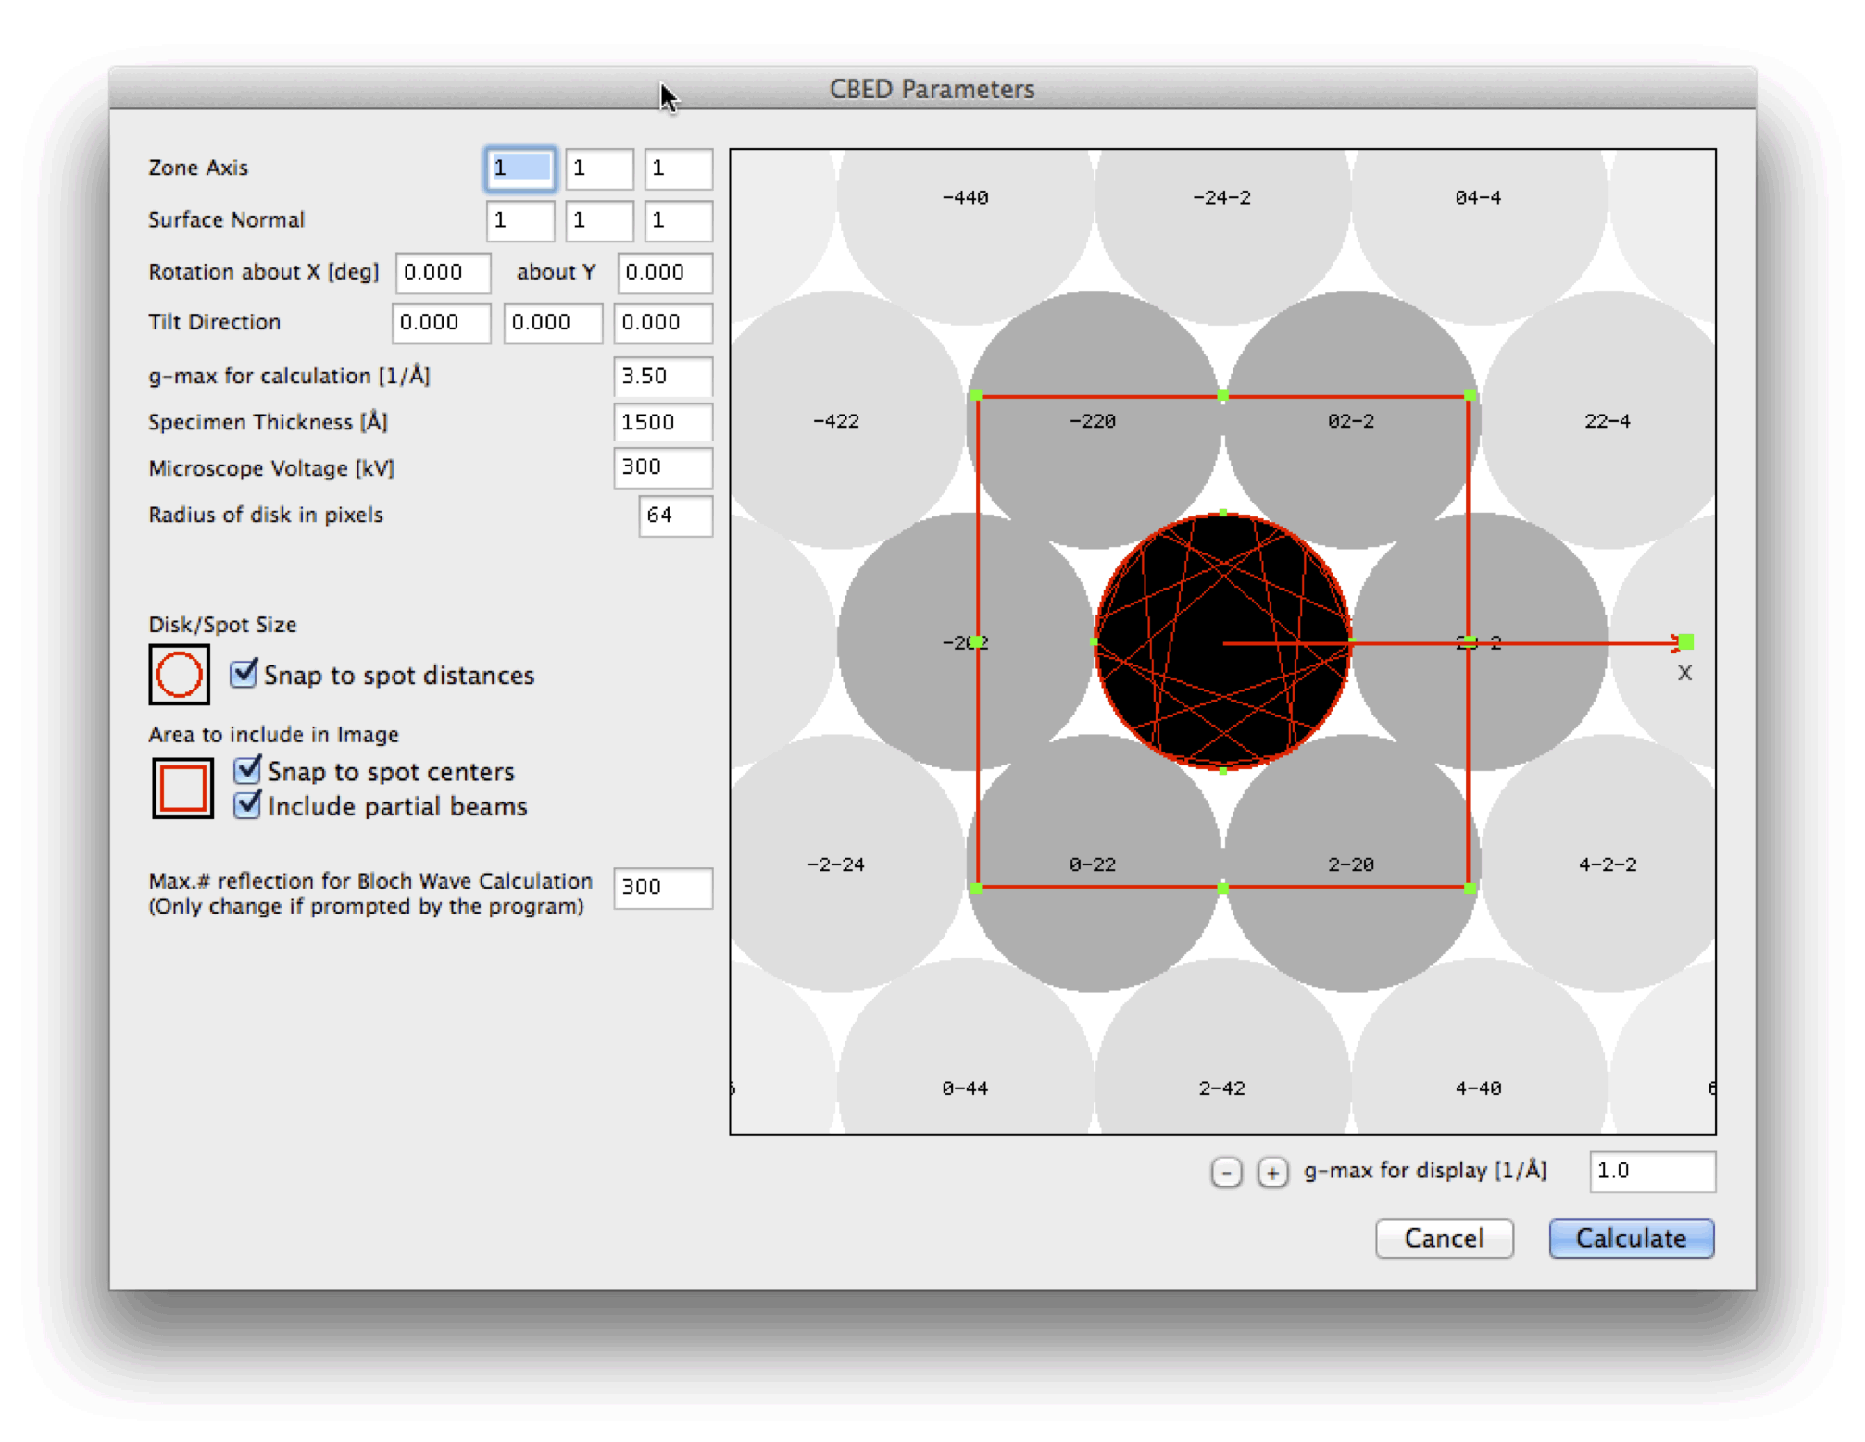
Task: Click the Specimen Thickness field
Action: point(663,422)
